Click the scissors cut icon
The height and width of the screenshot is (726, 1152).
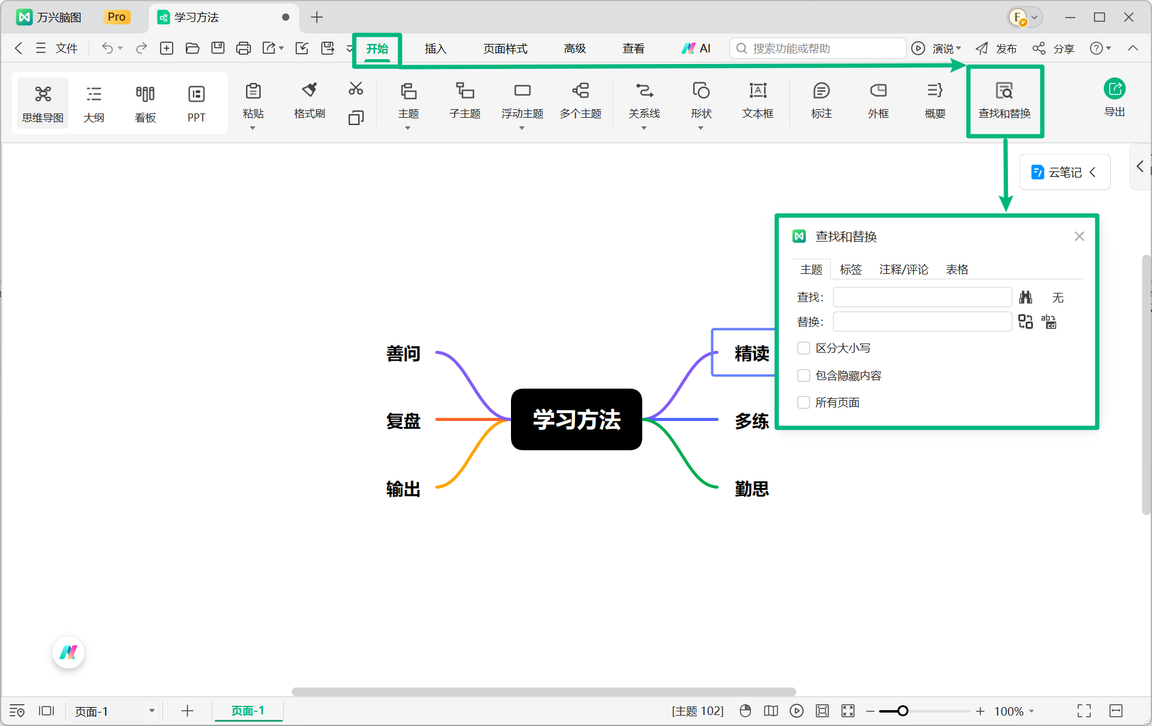point(356,89)
